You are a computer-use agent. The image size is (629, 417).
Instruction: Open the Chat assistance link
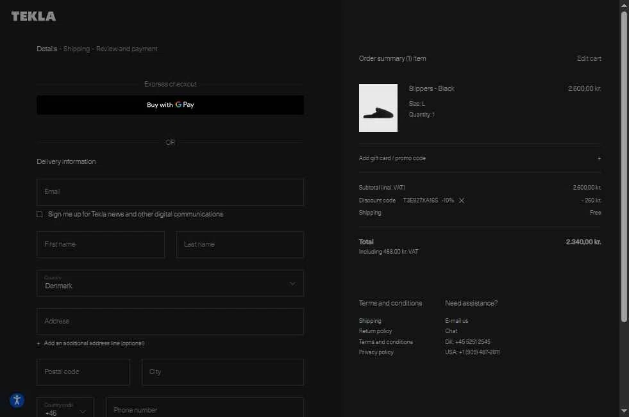tap(451, 331)
